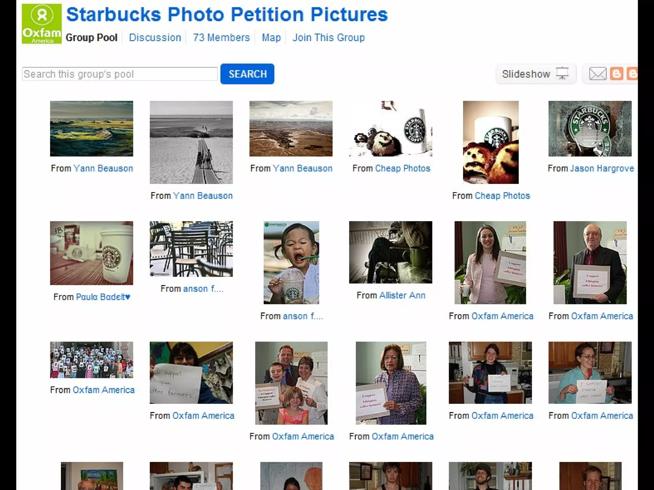Click the first orange Blogger icon
654x490 pixels.
pos(616,74)
